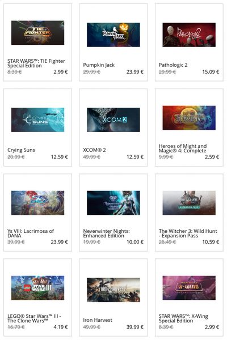Screen dimensions: 227x340
Task: Click the 15.09 € price for Pathologic 2
Action: tap(211, 72)
